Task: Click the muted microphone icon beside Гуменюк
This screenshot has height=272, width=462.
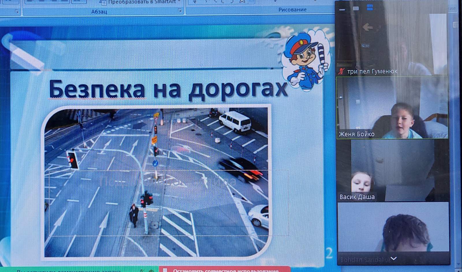Action: [342, 71]
